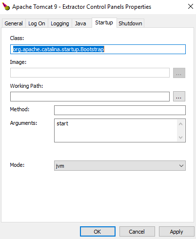Viewport: 196px width, 239px height.
Task: Go to the Logging tab
Action: (x=60, y=23)
